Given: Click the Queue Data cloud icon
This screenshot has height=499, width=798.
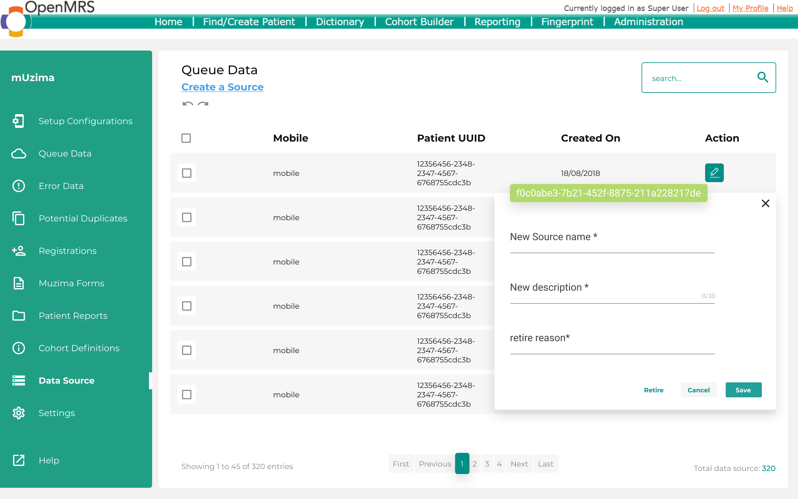Looking at the screenshot, I should pyautogui.click(x=18, y=153).
